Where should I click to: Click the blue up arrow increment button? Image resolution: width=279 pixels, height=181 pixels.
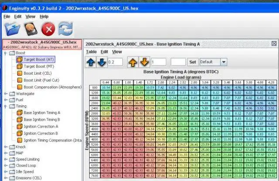point(91,62)
